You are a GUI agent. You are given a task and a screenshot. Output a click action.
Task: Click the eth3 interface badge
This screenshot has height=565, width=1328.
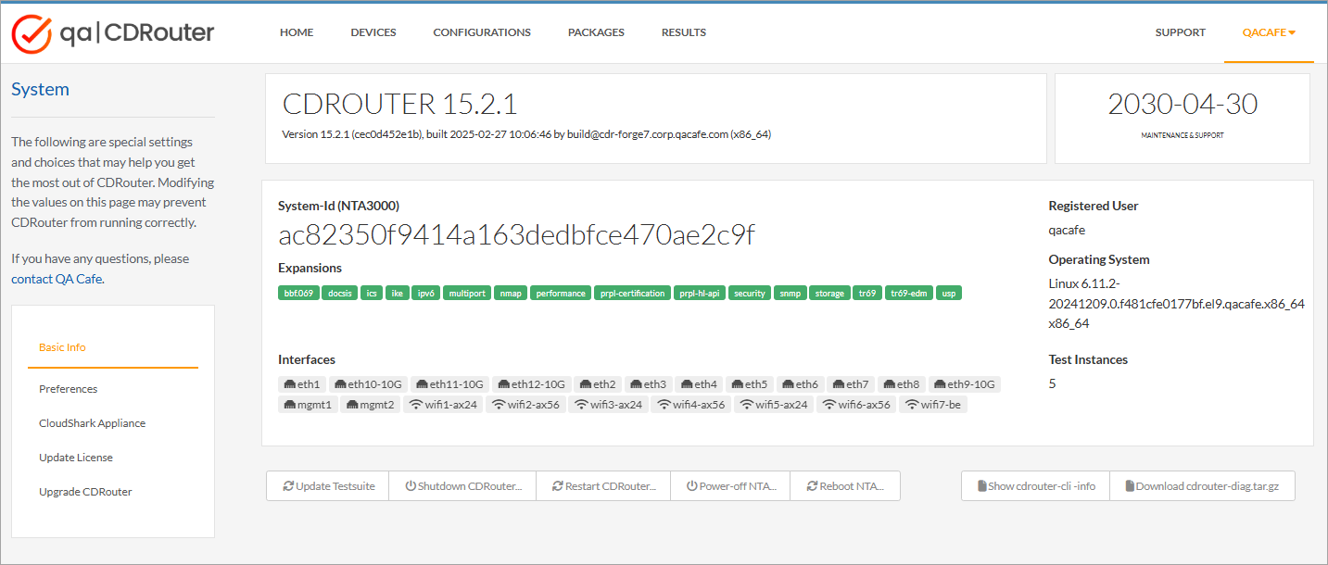tap(648, 383)
